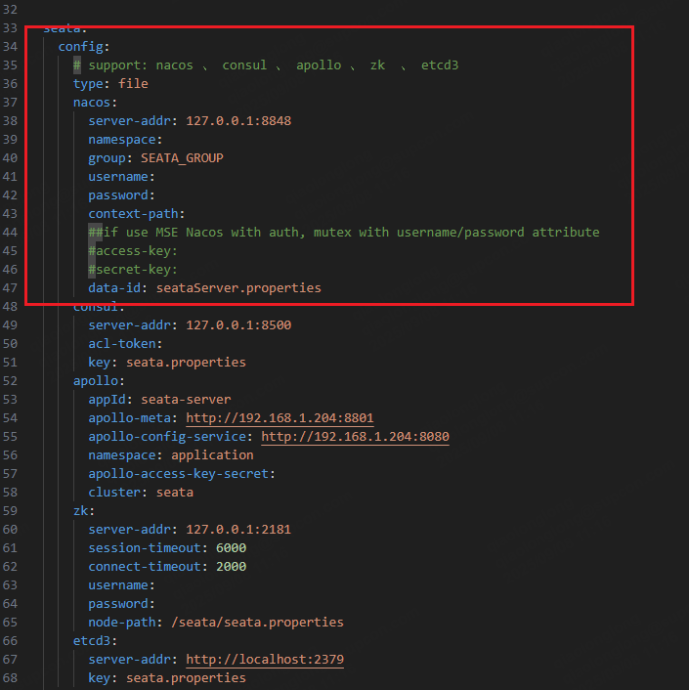Click the connect-timeout value 2000
The image size is (689, 690).
(231, 566)
